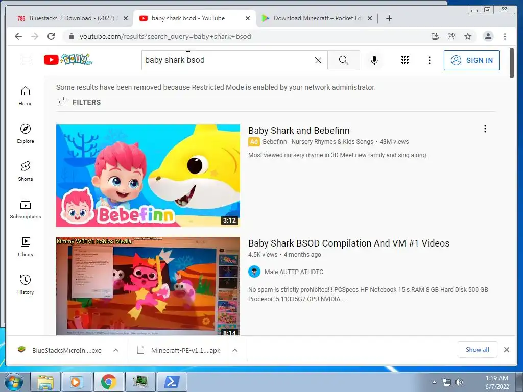The image size is (523, 392).
Task: Click Show all downloads
Action: (478, 349)
